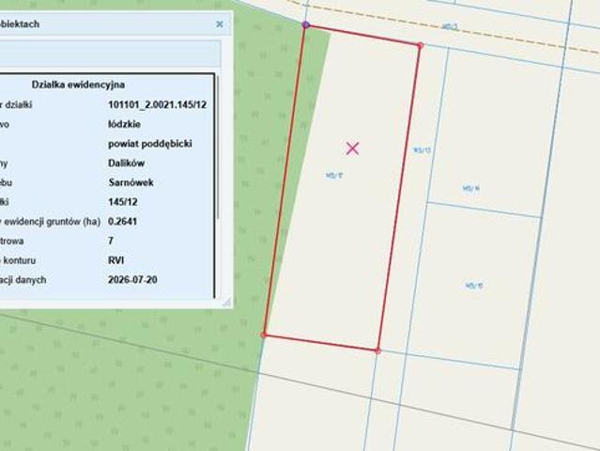Click the pink X marker on the map
600x451 pixels.
point(352,148)
